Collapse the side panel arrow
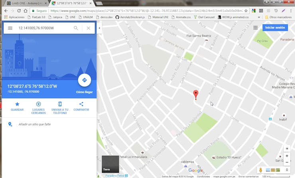295x178 pixels. 99,28
